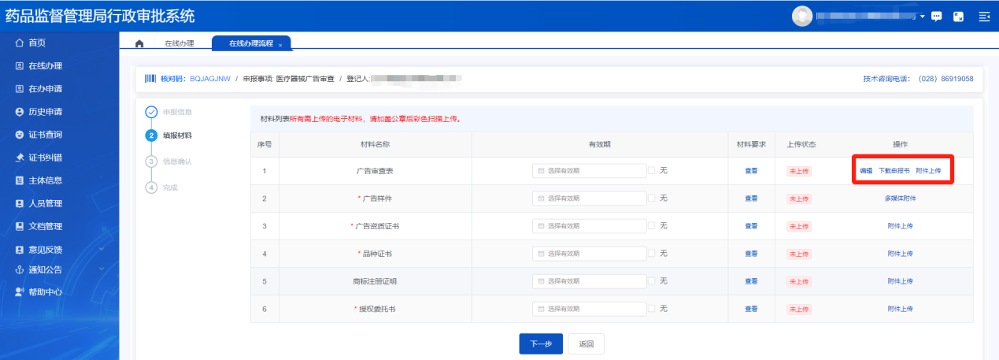Open 证书查询 in the sidebar

(x=45, y=135)
